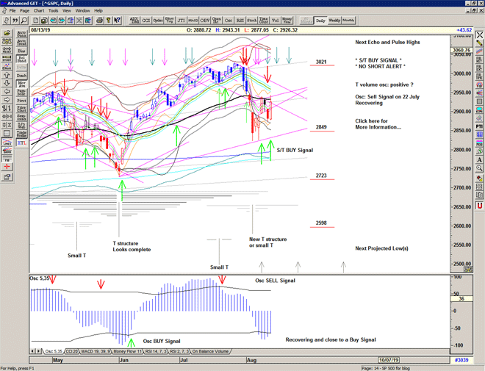The image size is (485, 371).
Task: Switch to Money Flow 11 tab
Action: 127,351
